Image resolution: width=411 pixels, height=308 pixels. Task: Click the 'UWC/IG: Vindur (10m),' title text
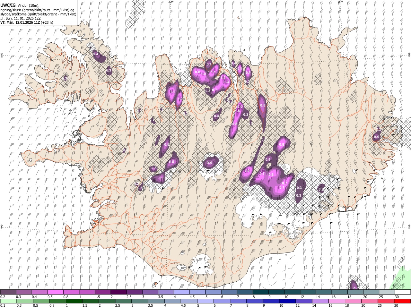(x=20, y=5)
